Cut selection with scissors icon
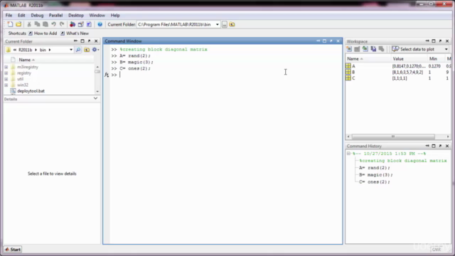This screenshot has height=256, width=455. (29, 24)
